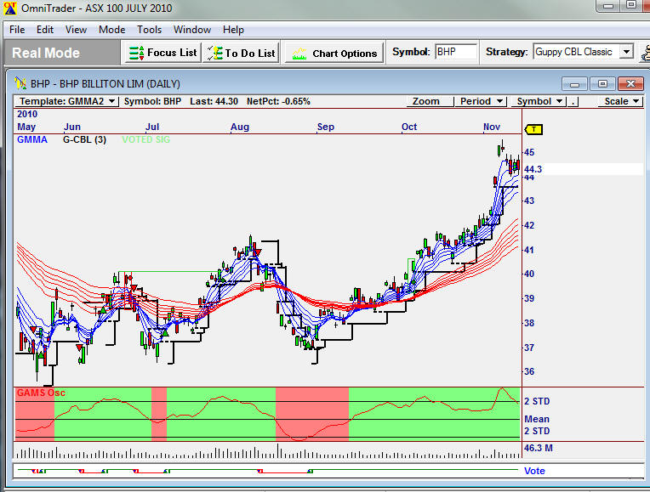Click the VOTED SIG label
This screenshot has width=650, height=492.
[x=146, y=139]
